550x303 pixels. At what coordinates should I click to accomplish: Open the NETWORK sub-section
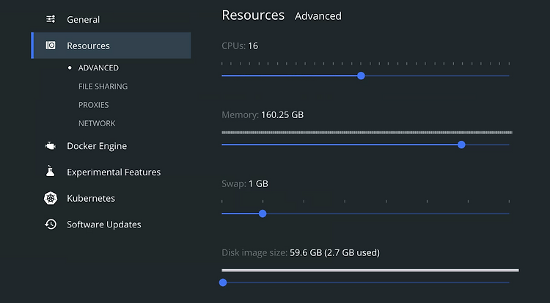[x=97, y=123]
